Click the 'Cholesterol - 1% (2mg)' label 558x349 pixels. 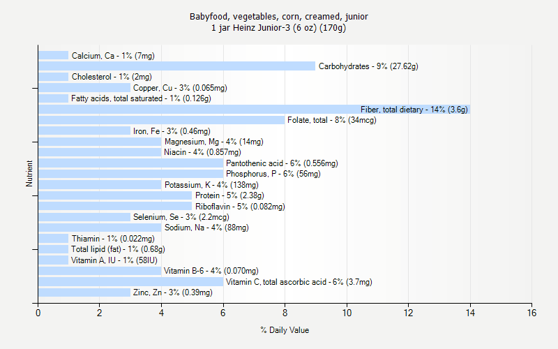click(x=112, y=77)
